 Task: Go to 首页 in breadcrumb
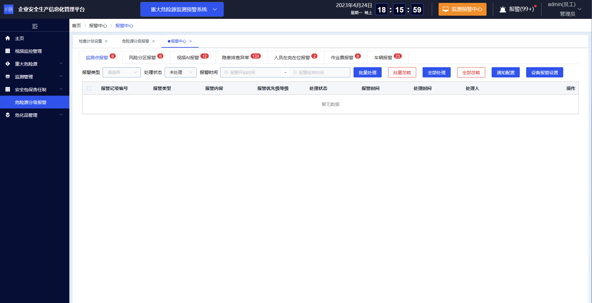click(x=76, y=26)
